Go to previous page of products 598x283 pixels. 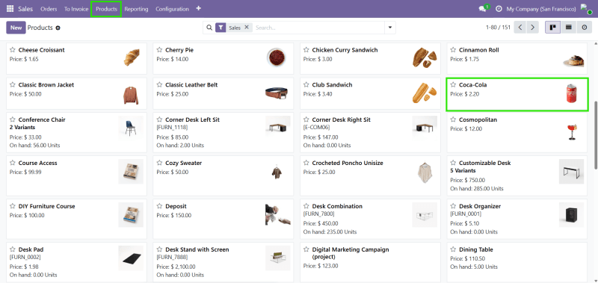point(520,28)
